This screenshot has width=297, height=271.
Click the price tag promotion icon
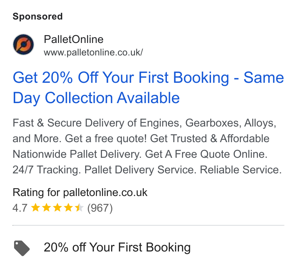pos(22,248)
